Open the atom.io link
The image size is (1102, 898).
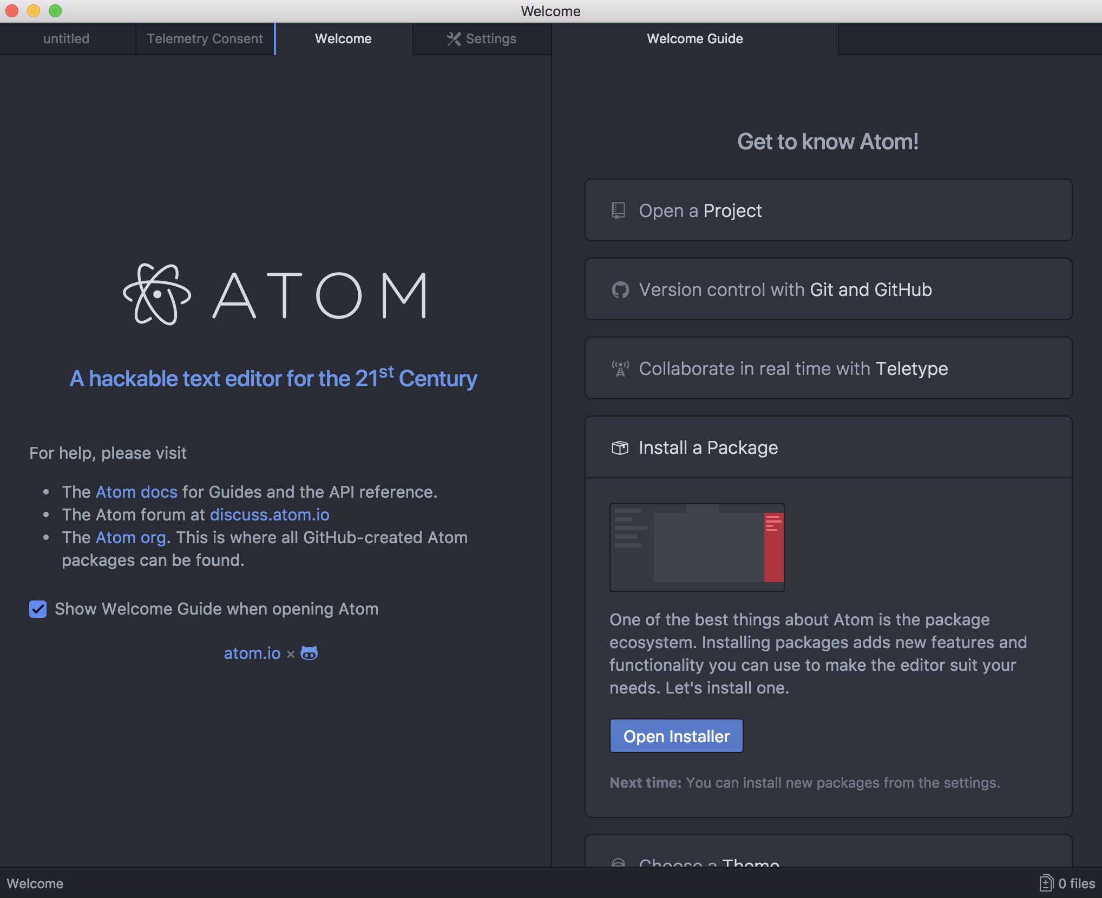(x=252, y=653)
